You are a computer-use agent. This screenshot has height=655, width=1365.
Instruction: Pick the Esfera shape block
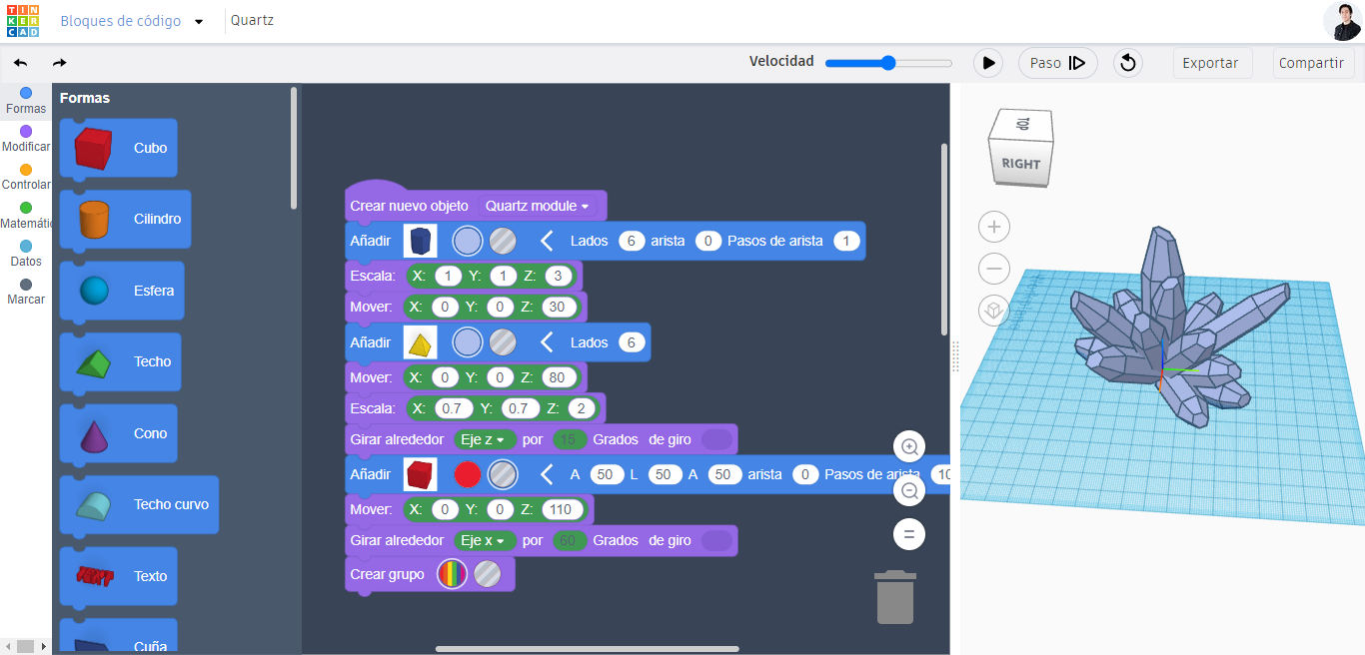122,291
